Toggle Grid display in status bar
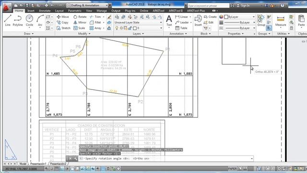Image resolution: width=307 pixels, height=173 pixels. coord(57,169)
